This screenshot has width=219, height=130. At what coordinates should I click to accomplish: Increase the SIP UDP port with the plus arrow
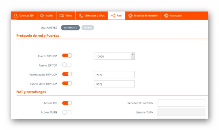click(133, 54)
